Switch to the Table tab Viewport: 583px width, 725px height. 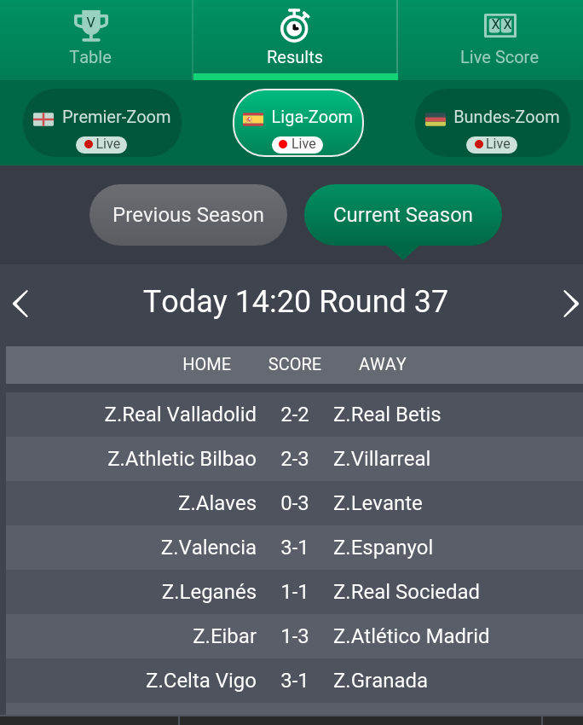point(90,40)
